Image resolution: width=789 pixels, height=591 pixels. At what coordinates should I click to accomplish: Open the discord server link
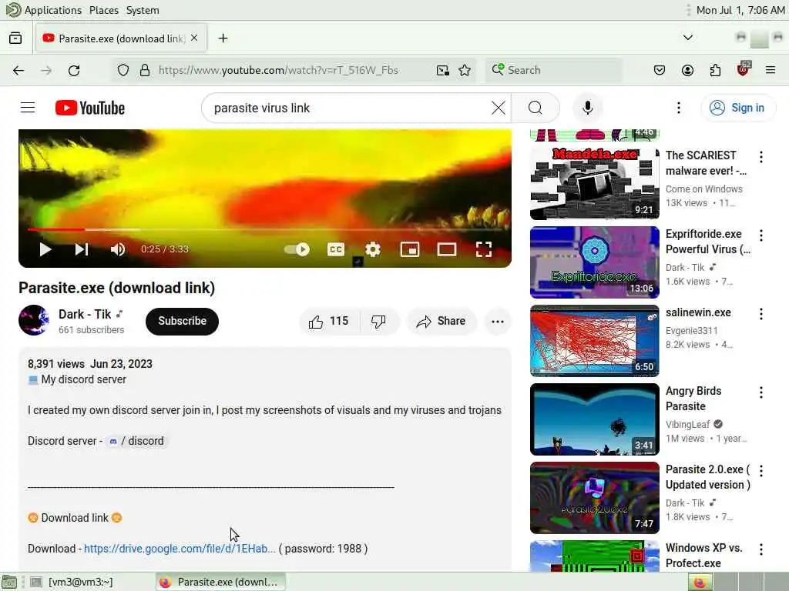click(x=137, y=441)
